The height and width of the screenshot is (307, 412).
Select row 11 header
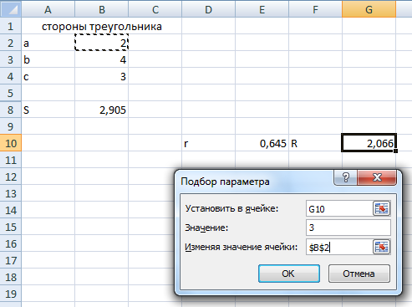[x=11, y=160]
